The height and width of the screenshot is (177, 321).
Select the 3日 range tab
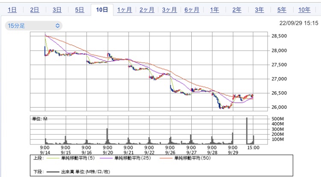tap(57, 9)
